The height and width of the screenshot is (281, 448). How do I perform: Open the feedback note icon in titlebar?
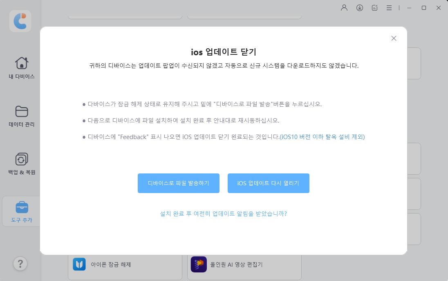coord(374,7)
